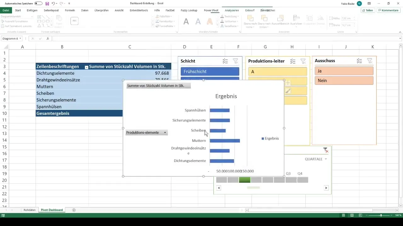Select the Abc shape style preset
Screen dimensions: 403x226
coord(75,21)
